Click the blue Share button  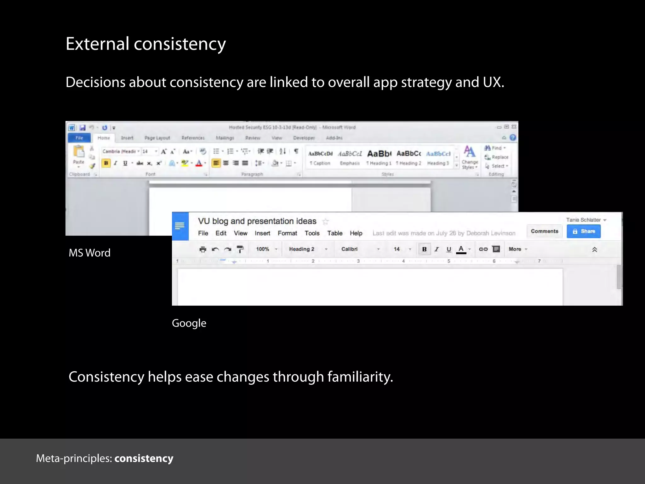[584, 231]
